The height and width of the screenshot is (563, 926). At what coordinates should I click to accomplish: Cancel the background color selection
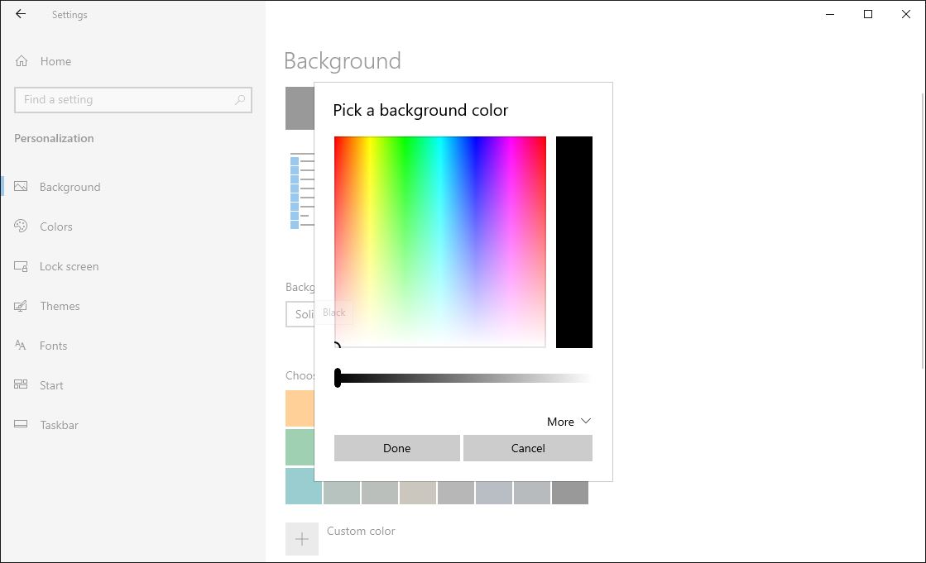[527, 447]
